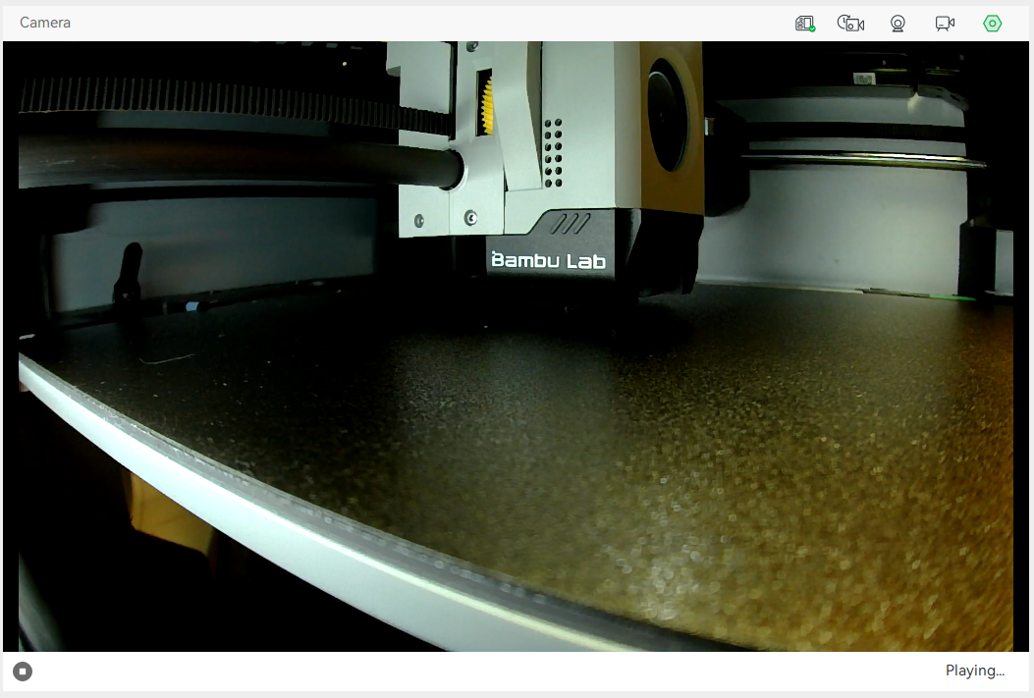Click the live camera video feed
The height and width of the screenshot is (698, 1034).
[516, 346]
